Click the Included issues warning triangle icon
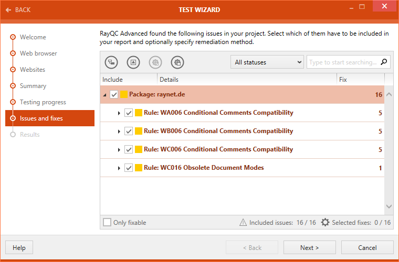 [x=243, y=222]
